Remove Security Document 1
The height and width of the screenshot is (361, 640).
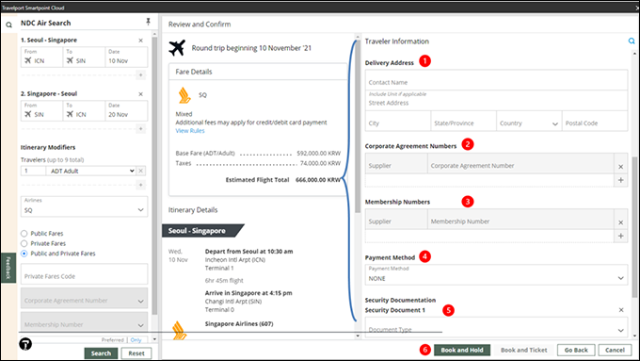621,310
